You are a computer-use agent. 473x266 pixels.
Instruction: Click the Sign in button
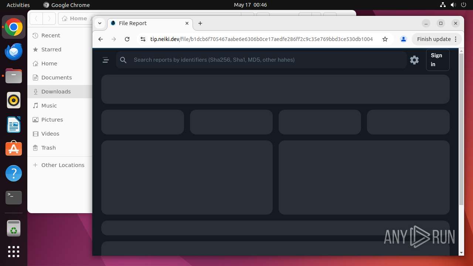tap(438, 60)
